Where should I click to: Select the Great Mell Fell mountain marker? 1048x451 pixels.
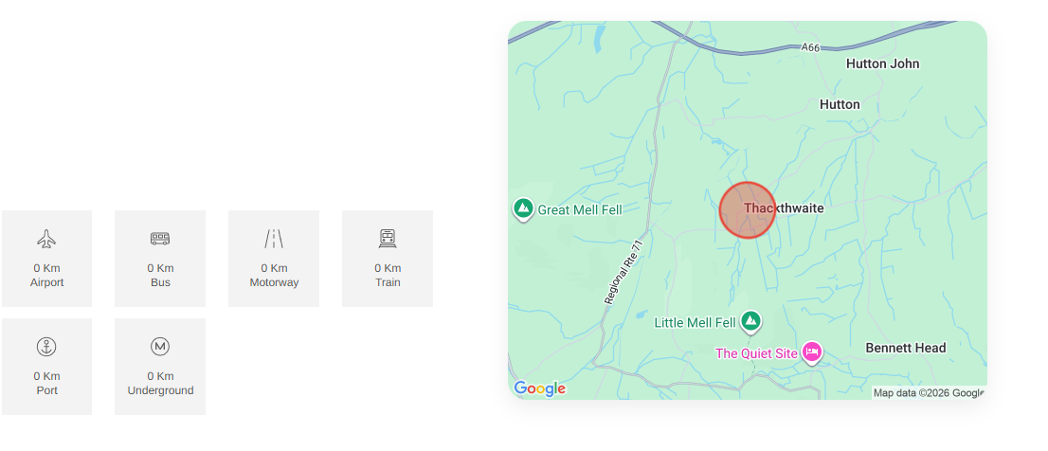(523, 209)
